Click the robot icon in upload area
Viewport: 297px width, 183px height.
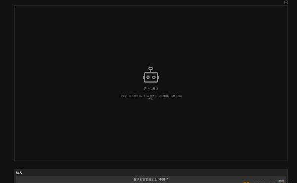click(x=151, y=75)
